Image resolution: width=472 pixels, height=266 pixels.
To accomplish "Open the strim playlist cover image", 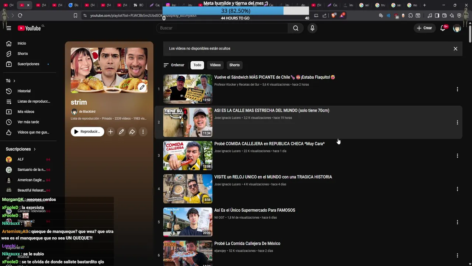I will coord(109,70).
